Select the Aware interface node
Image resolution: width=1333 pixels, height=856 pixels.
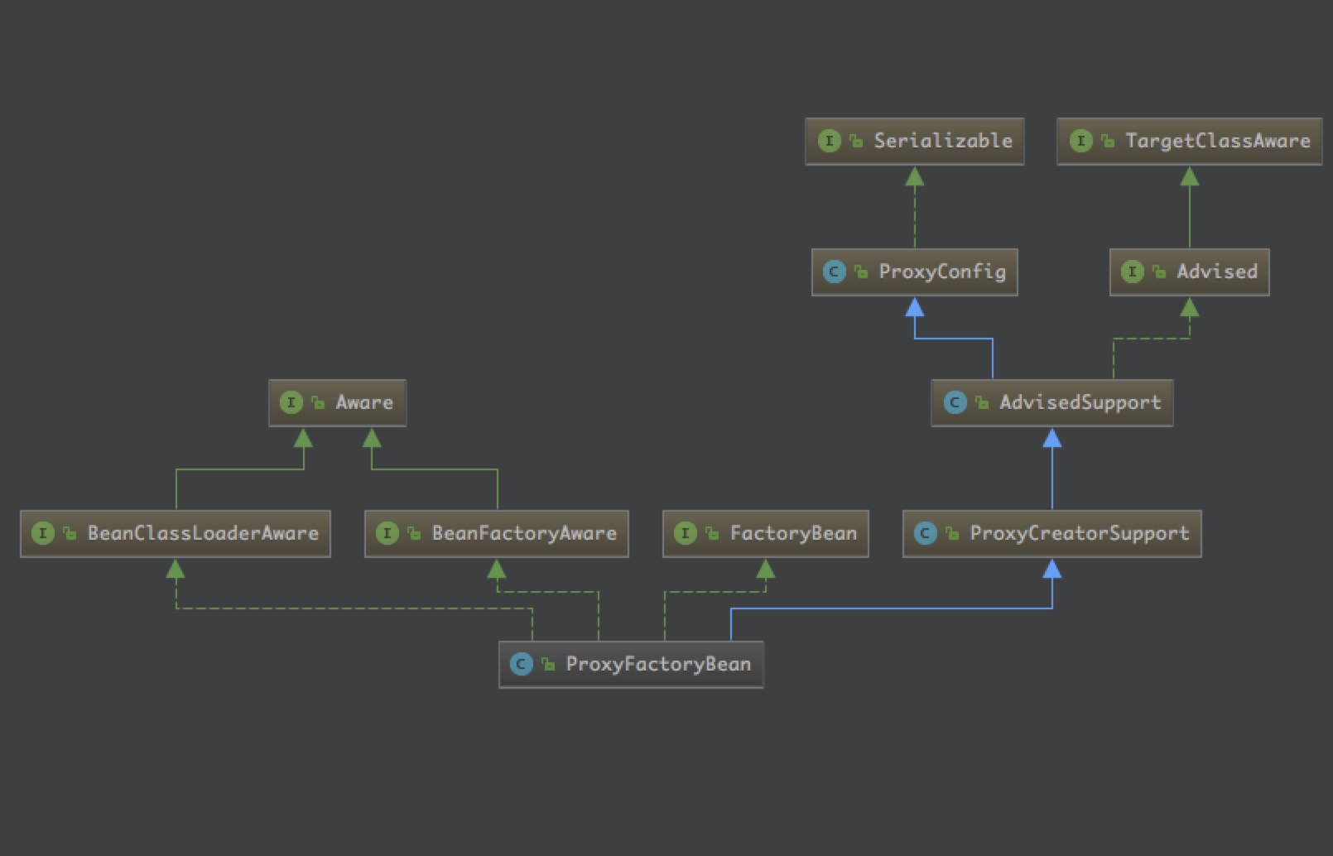tap(338, 403)
